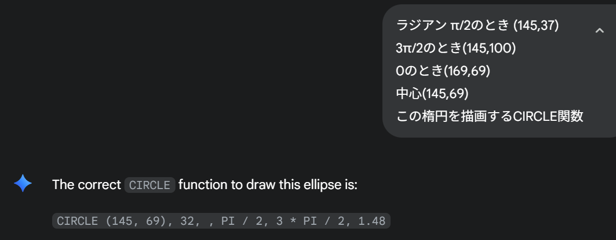The height and width of the screenshot is (240, 616).
Task: Click the Gemini sparkle icon
Action: [23, 184]
